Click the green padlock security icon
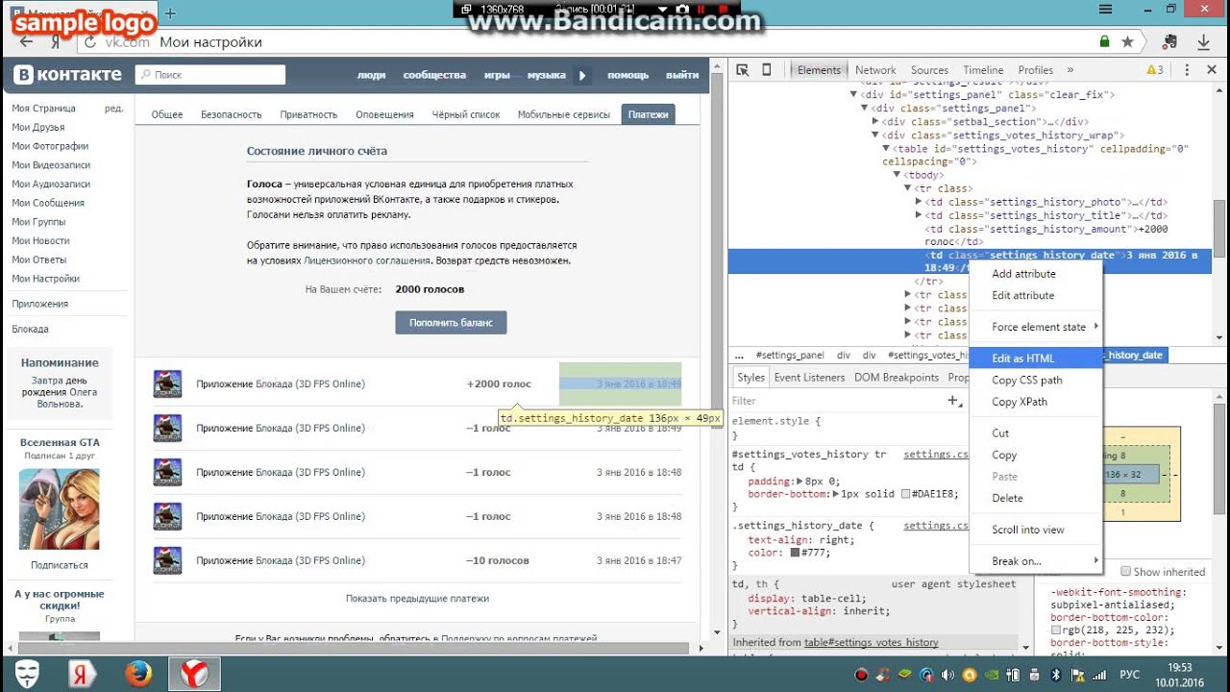This screenshot has height=692, width=1230. (1105, 42)
